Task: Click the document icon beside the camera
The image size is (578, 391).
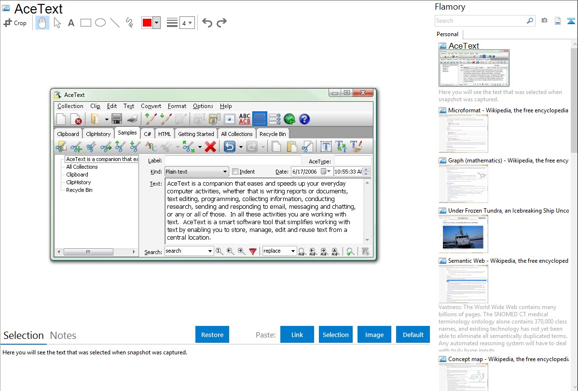Action: [557, 21]
